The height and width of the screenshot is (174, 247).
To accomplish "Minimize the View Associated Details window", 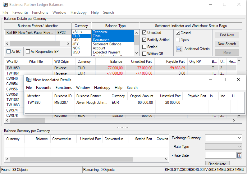I will point(210,80).
